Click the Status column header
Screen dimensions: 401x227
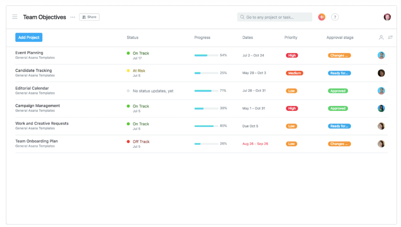[x=133, y=37]
